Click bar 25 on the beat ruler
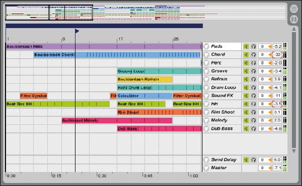 176,39
